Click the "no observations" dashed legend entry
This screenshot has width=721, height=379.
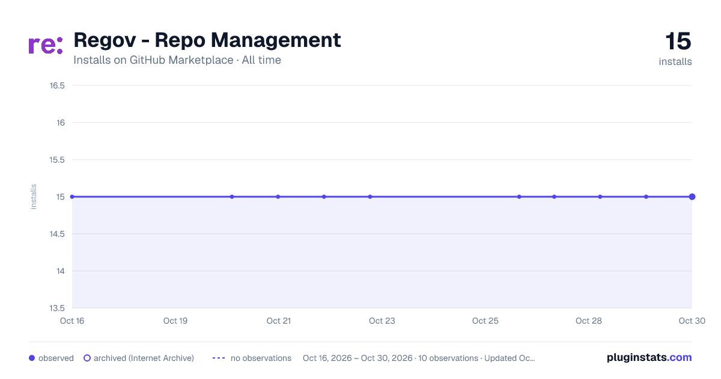pyautogui.click(x=252, y=358)
